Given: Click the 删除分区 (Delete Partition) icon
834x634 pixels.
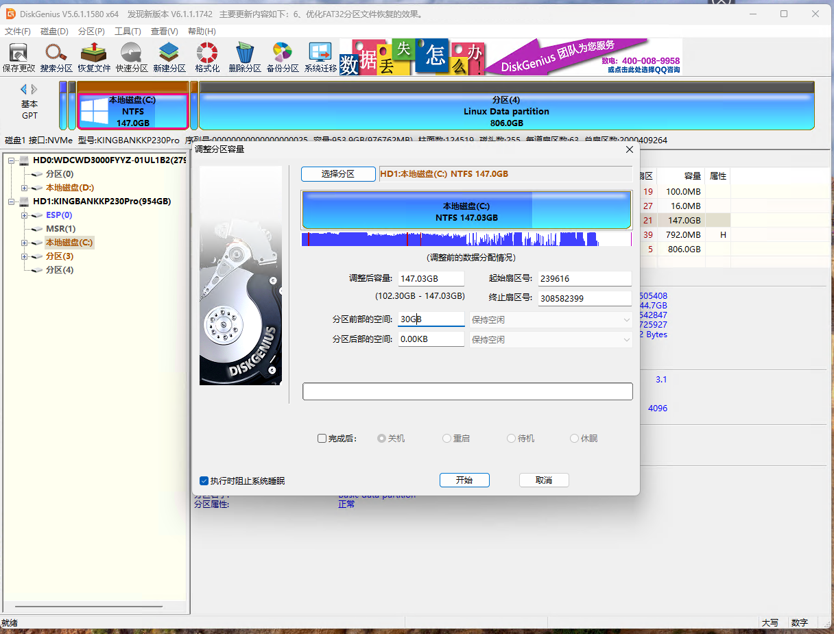Looking at the screenshot, I should (x=245, y=58).
